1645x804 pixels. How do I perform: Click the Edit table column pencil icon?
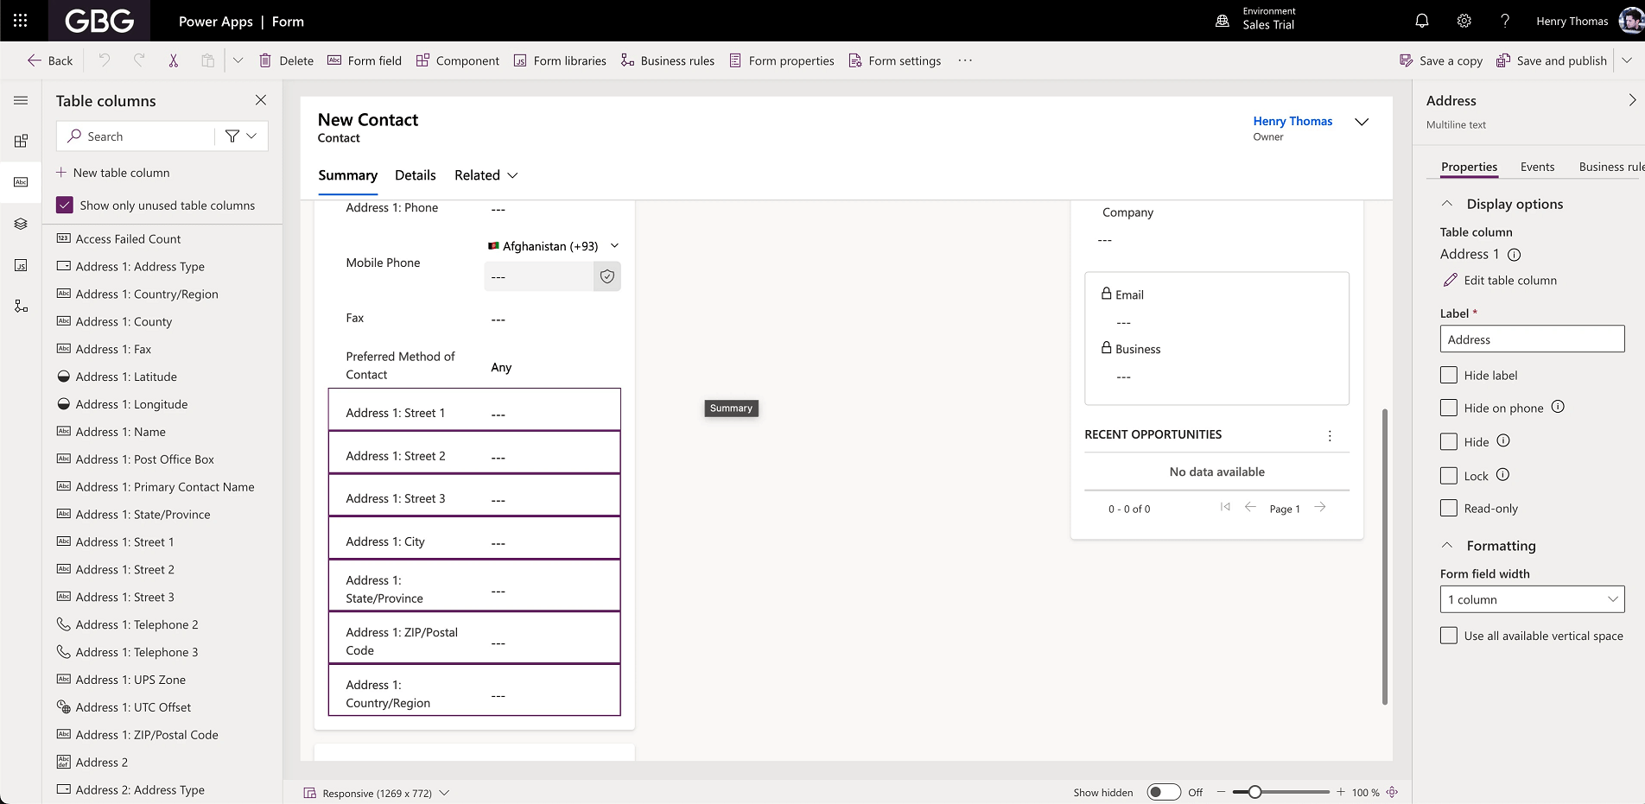coord(1451,280)
